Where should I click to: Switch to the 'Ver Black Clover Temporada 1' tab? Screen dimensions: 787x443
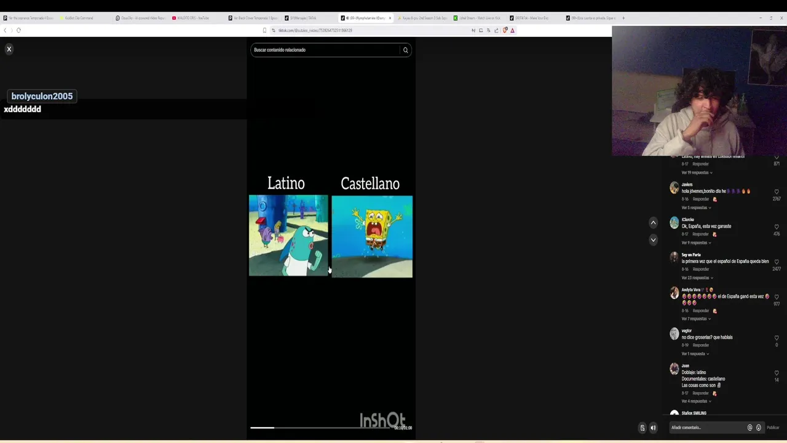coord(254,18)
